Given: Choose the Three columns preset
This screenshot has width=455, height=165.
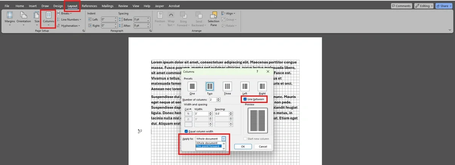Looking at the screenshot, I should (227, 87).
